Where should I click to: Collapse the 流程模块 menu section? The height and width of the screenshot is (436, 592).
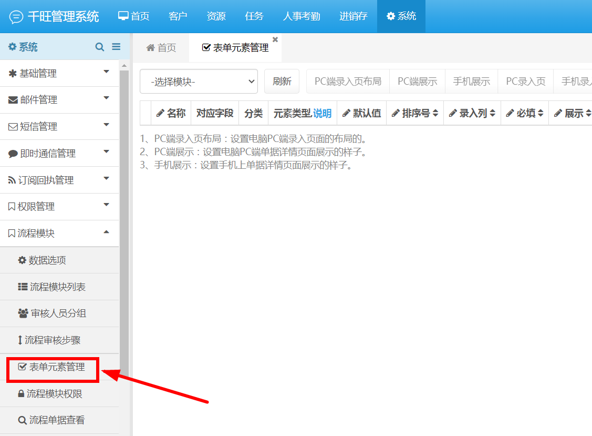[59, 234]
